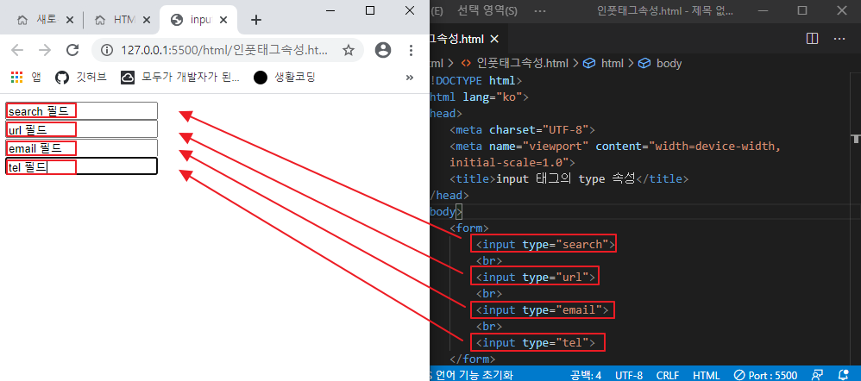This screenshot has width=861, height=381.
Task: Click the input type="email" code line
Action: click(x=542, y=310)
